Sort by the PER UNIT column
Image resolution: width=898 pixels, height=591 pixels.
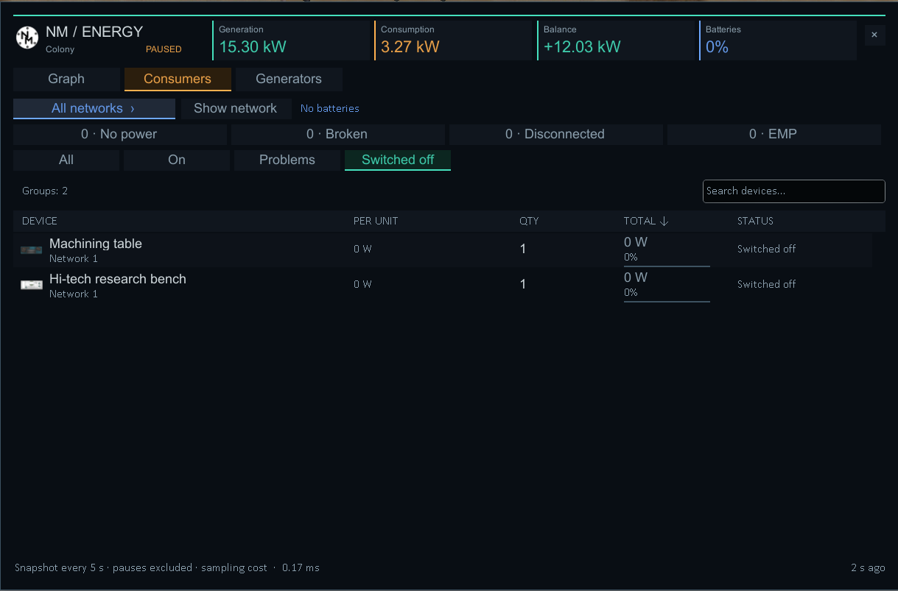coord(376,221)
